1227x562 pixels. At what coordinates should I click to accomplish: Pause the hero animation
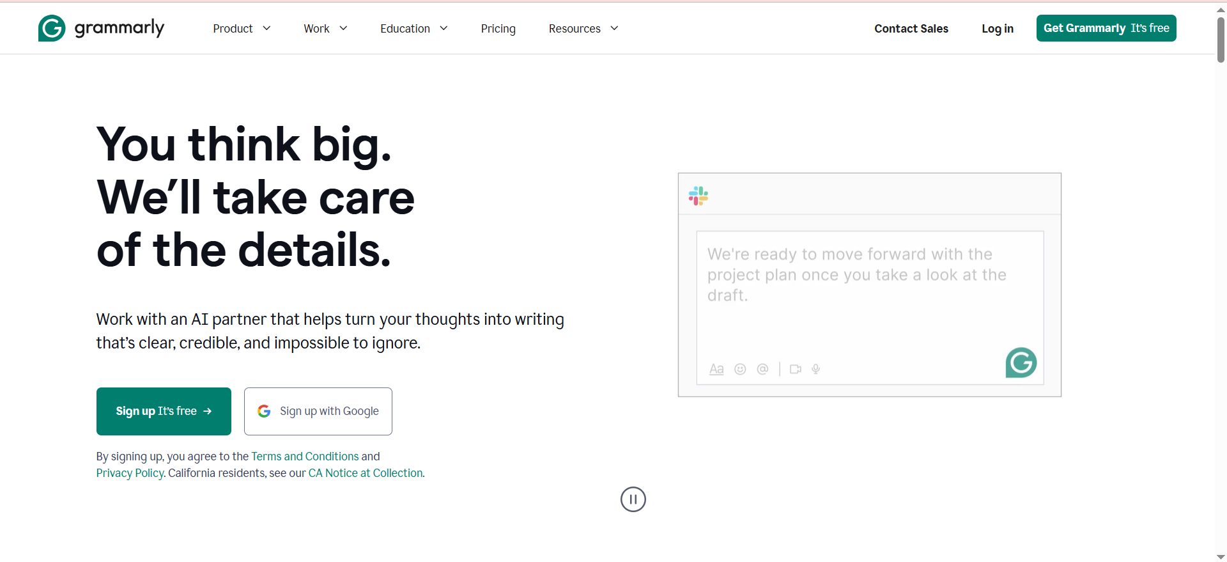pyautogui.click(x=633, y=499)
